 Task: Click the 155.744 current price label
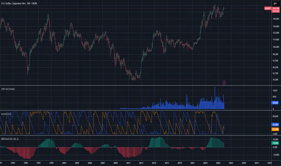point(276,8)
